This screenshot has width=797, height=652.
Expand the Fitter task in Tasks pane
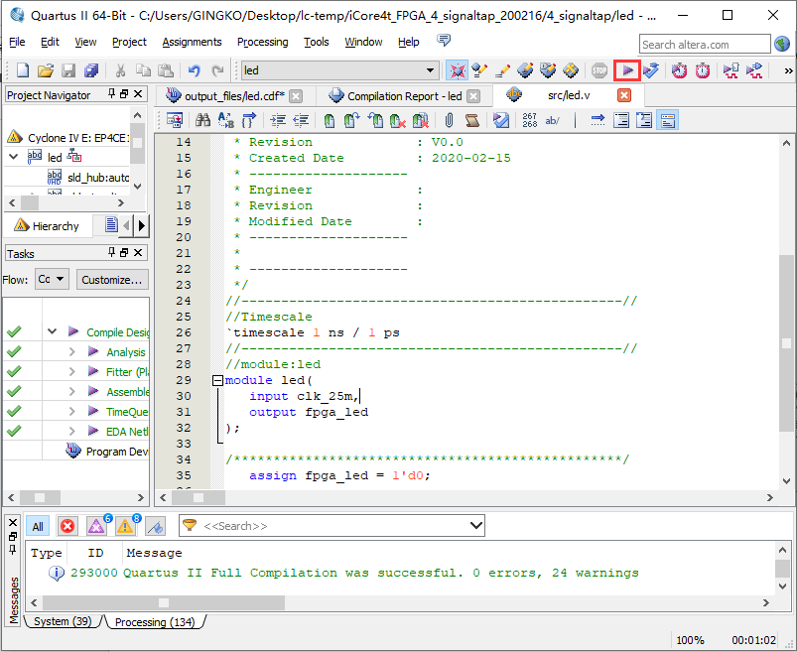(71, 372)
